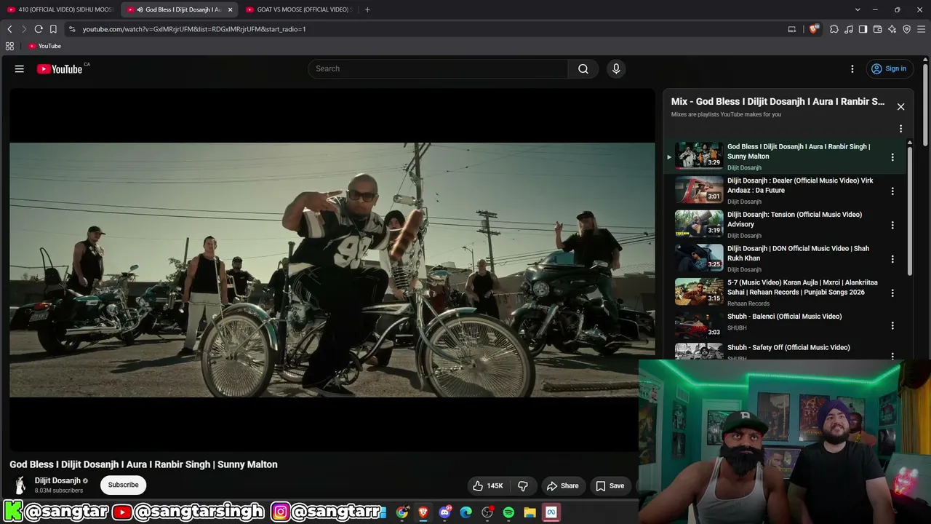931x524 pixels.
Task: Close the Mix playlist panel
Action: coord(900,106)
